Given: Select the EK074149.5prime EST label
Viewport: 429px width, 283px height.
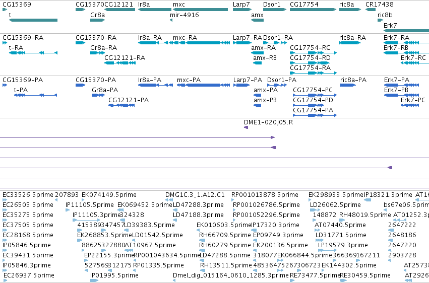Looking at the screenshot, I should (109, 194).
